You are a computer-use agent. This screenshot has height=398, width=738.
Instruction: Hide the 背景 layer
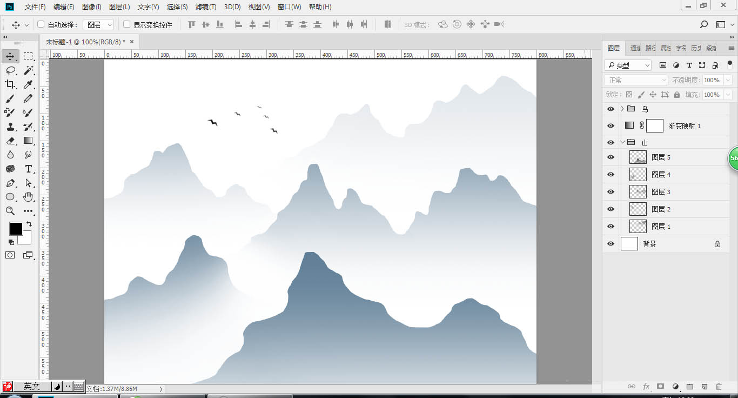(x=610, y=244)
